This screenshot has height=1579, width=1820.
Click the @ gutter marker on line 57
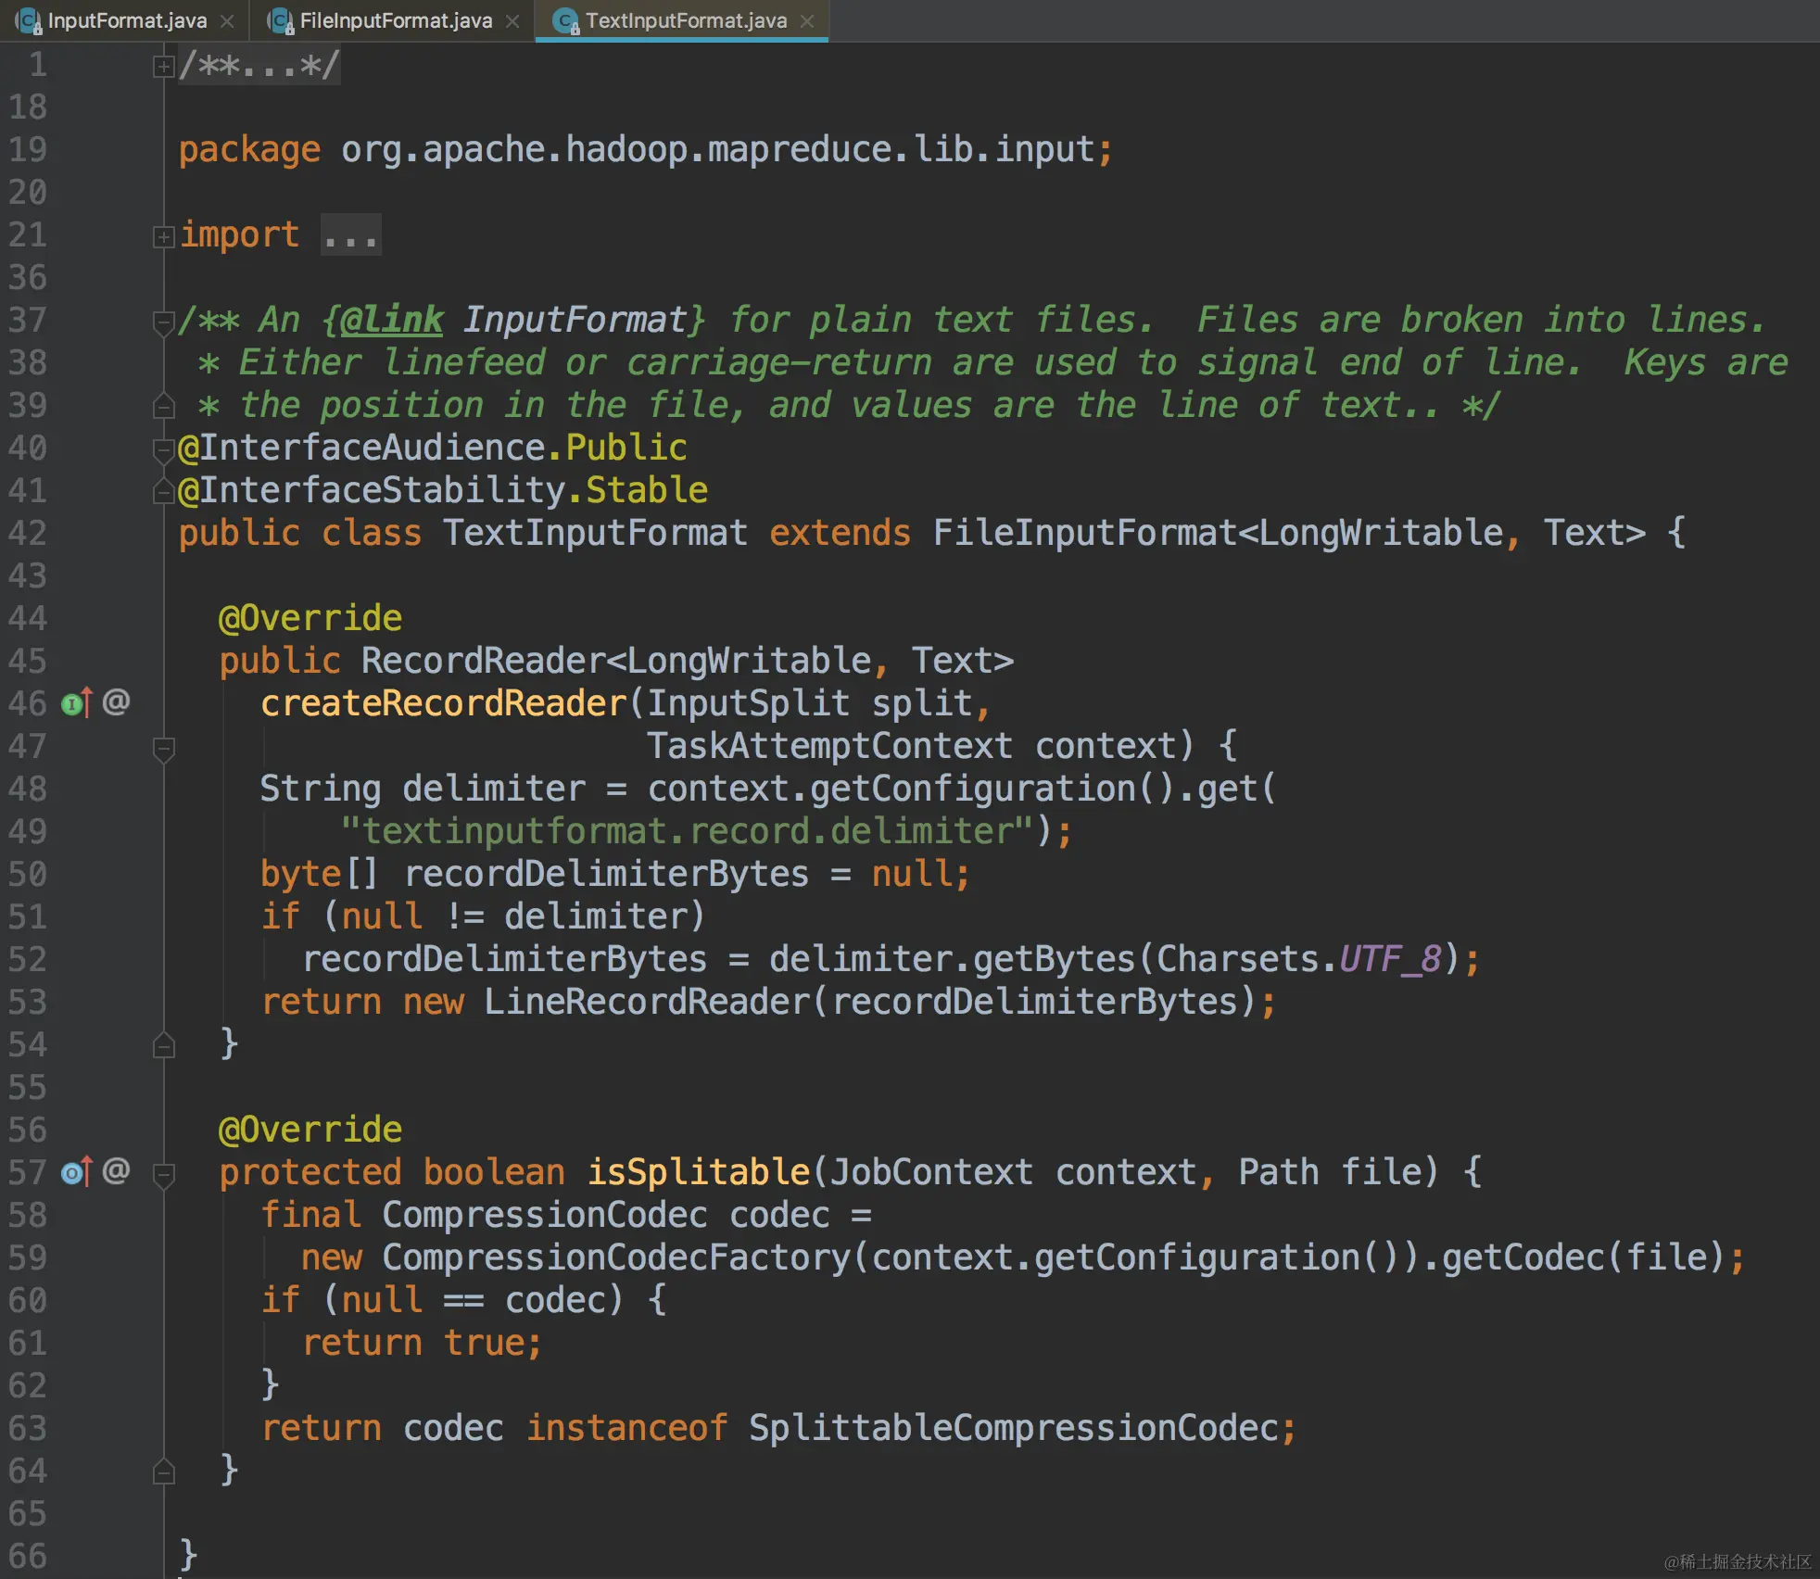116,1170
